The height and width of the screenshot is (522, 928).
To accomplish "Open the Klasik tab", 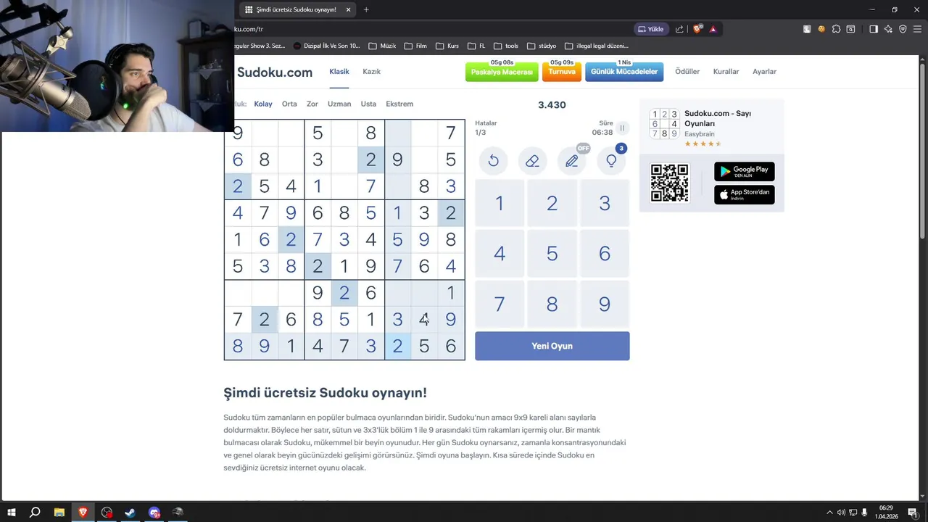I will coord(339,71).
